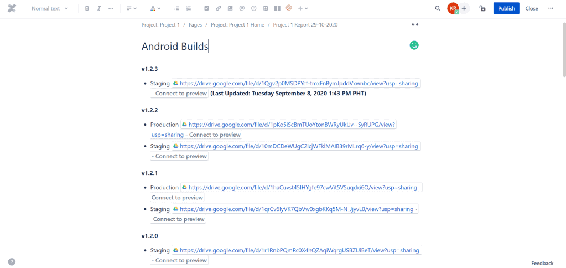Go to the Pages breadcrumb
This screenshot has height=268, width=566.
[195, 25]
